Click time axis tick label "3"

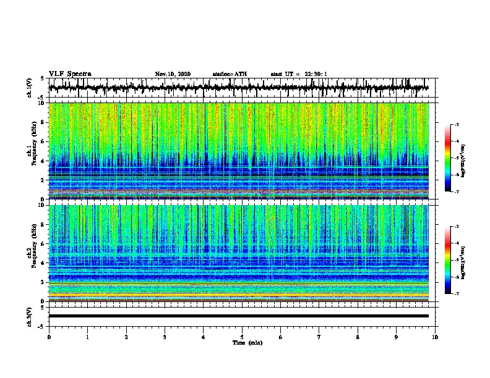click(x=165, y=337)
